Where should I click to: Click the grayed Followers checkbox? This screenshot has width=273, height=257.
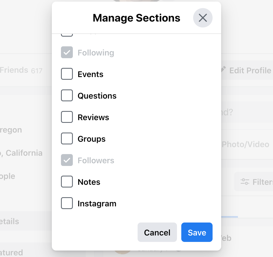pyautogui.click(x=67, y=160)
